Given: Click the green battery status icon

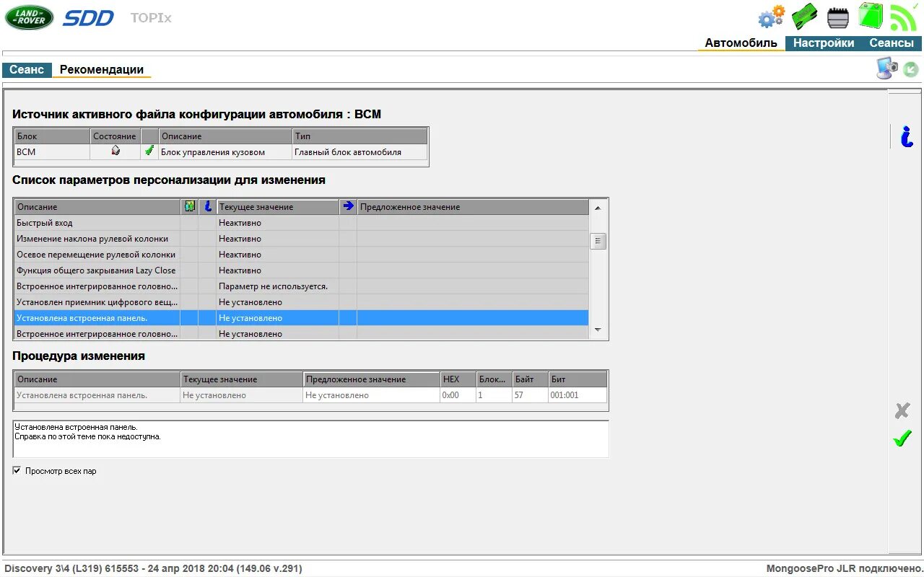Looking at the screenshot, I should 870,15.
